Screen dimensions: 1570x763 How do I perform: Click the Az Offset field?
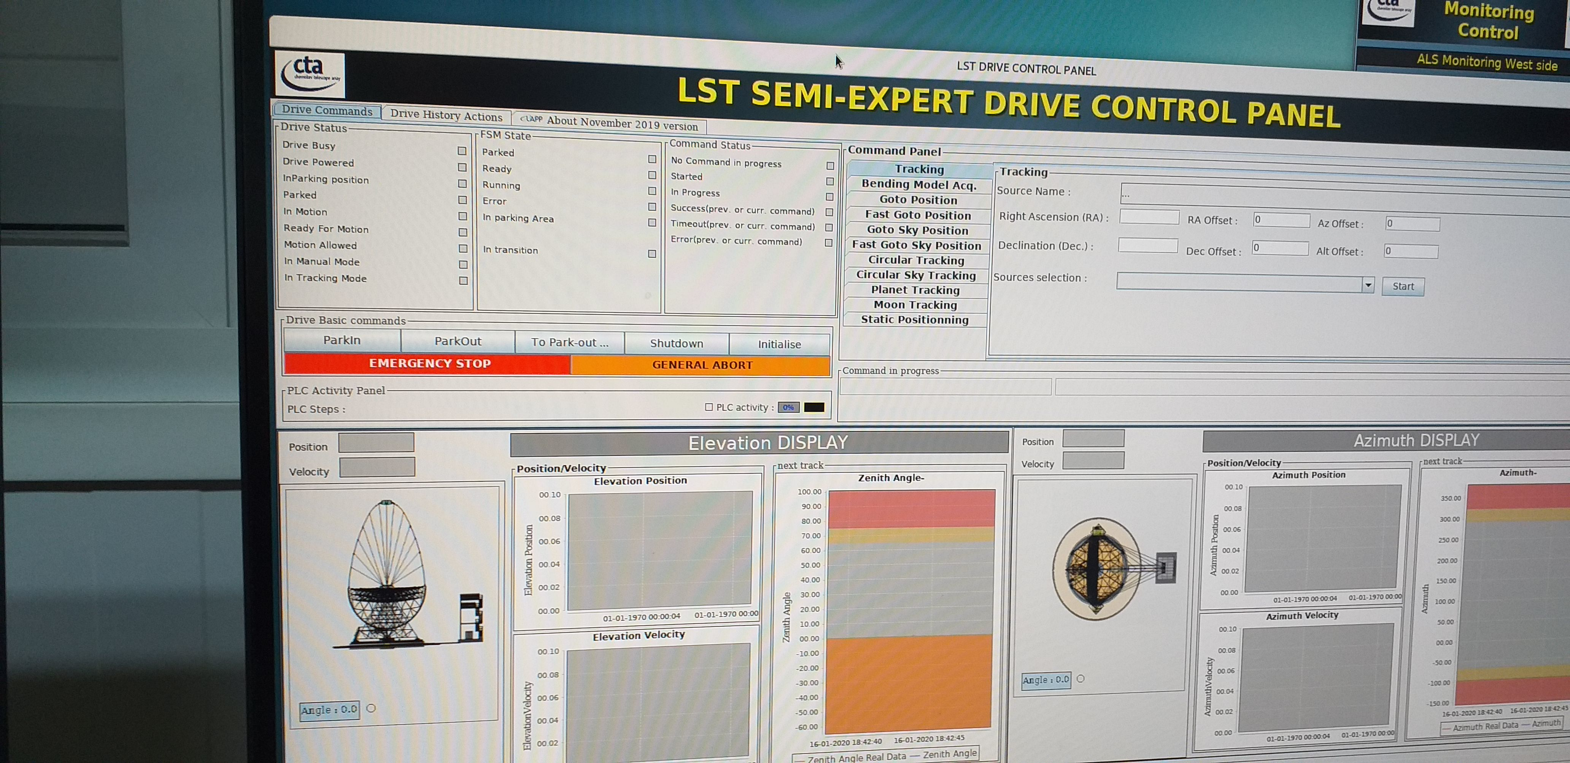(x=1413, y=224)
